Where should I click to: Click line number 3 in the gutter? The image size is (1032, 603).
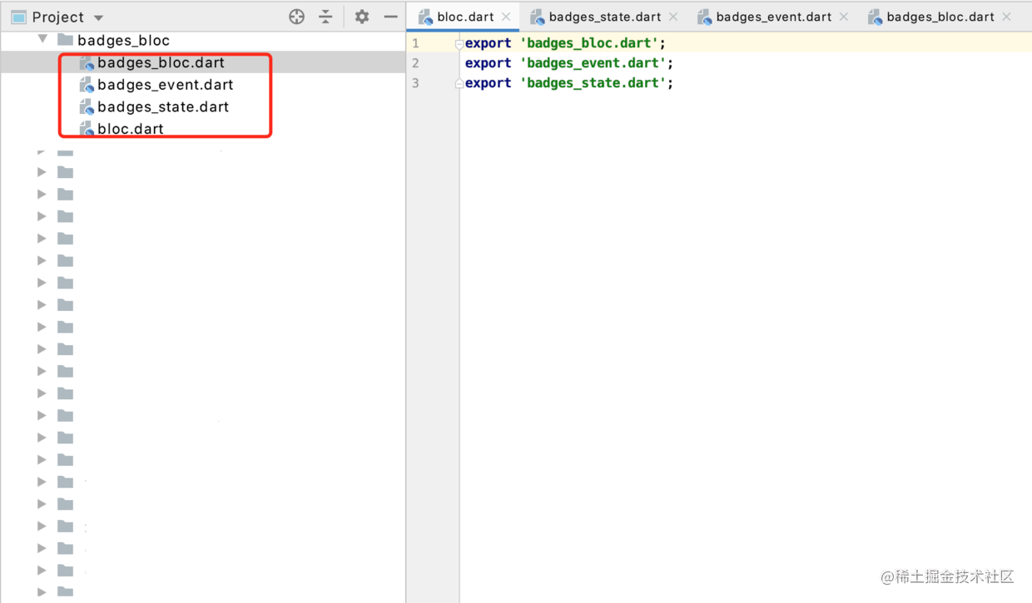[416, 83]
